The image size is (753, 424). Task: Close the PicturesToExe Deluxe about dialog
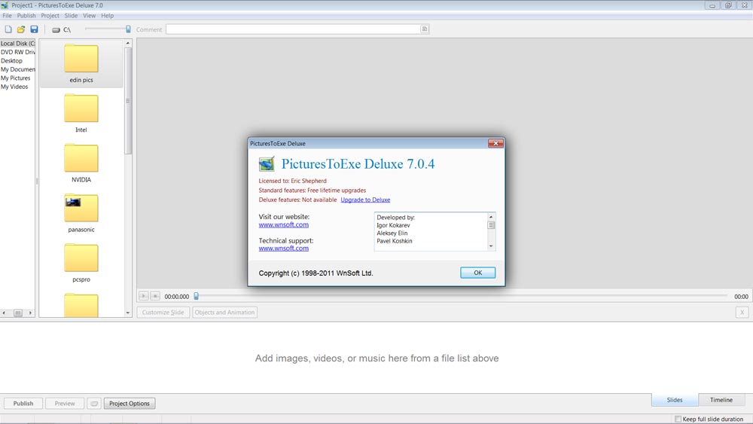[495, 143]
